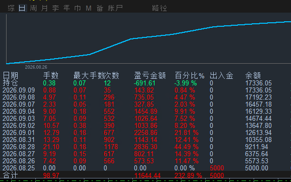Click the 2026.08.26 chart axis label
The image size is (291, 182).
pos(36,67)
